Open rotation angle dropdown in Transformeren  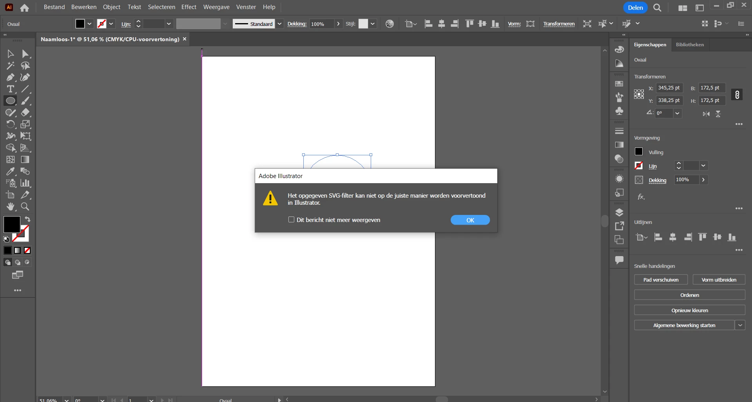[677, 113]
